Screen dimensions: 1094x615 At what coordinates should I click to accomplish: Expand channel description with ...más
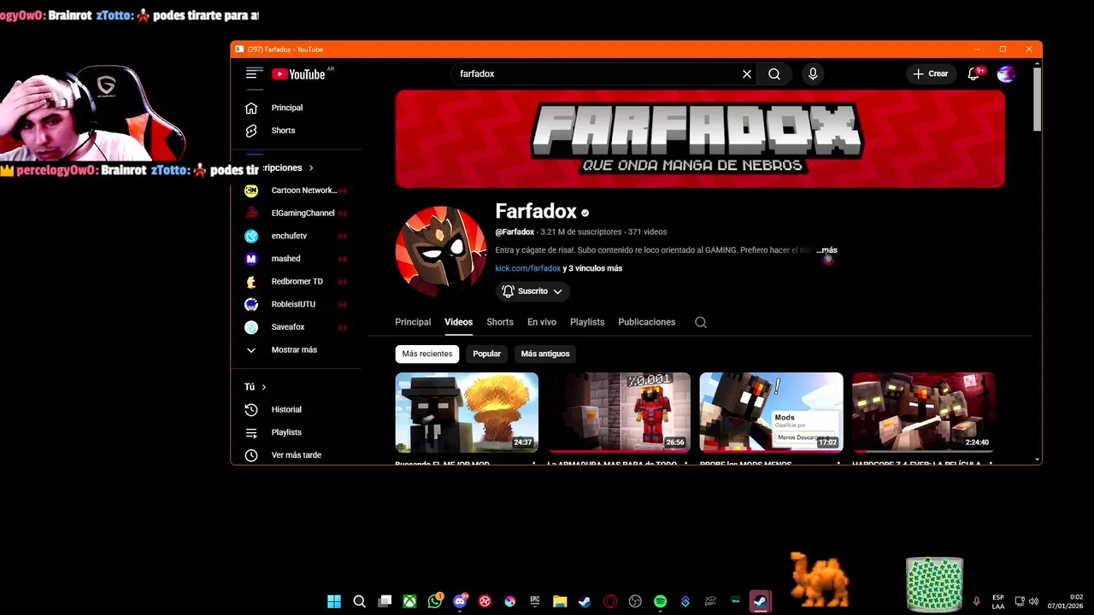[x=826, y=250]
